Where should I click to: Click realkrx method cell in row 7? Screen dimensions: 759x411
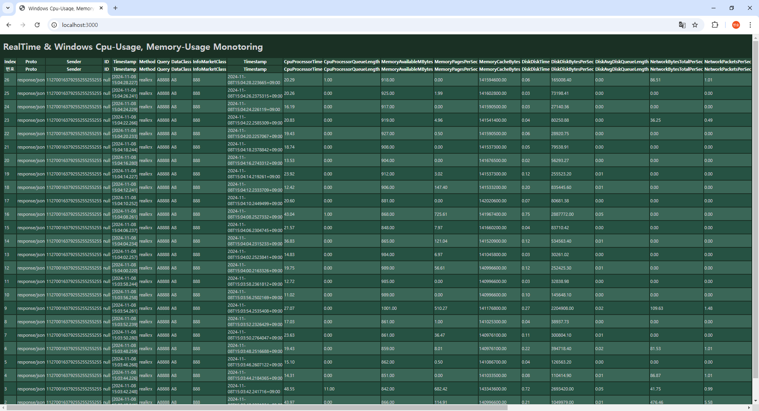[145, 335]
